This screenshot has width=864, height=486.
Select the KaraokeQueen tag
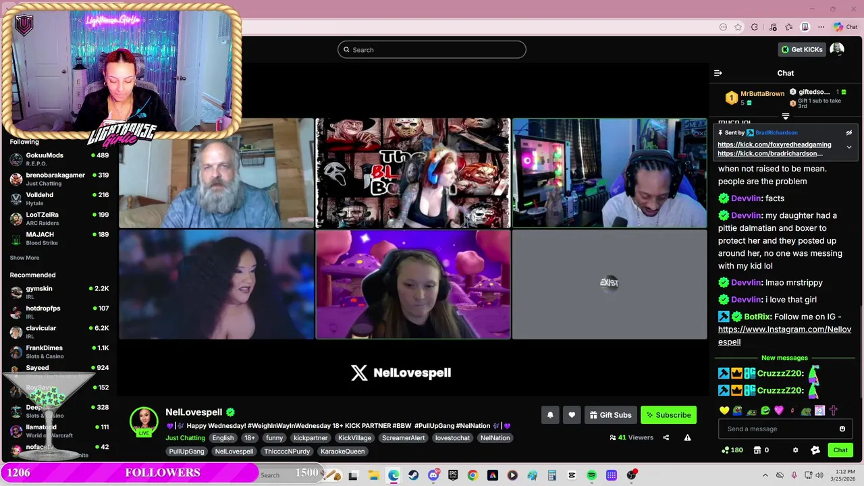pyautogui.click(x=342, y=452)
